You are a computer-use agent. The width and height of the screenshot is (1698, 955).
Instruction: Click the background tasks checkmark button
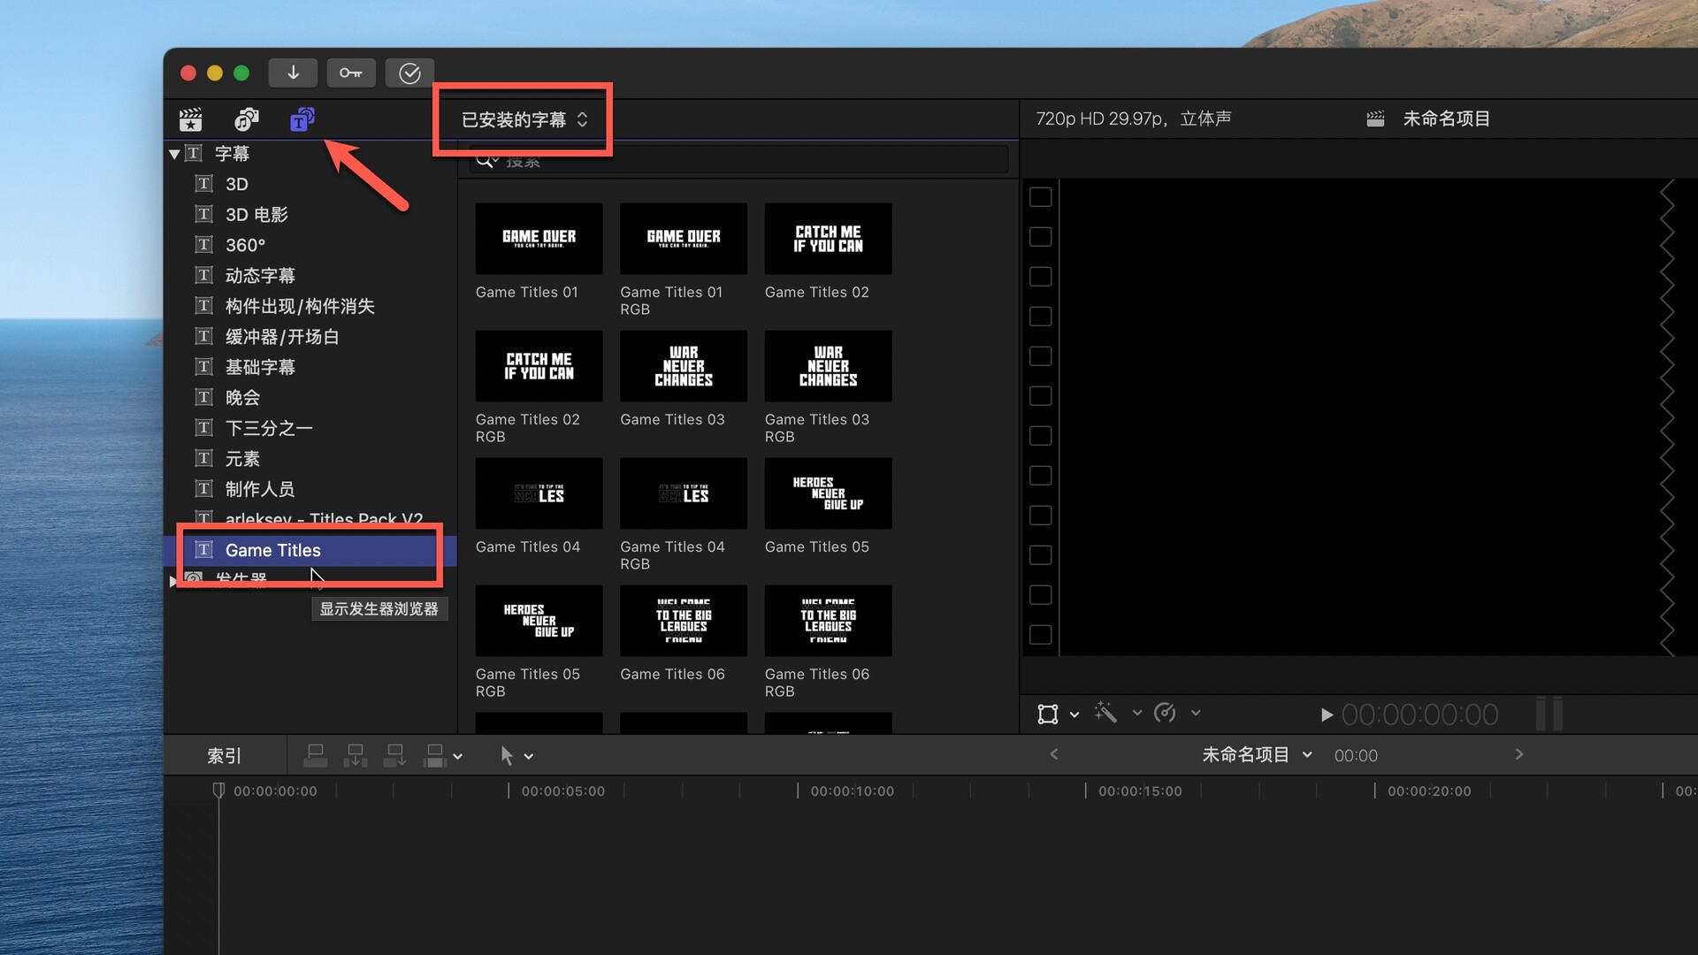409,73
